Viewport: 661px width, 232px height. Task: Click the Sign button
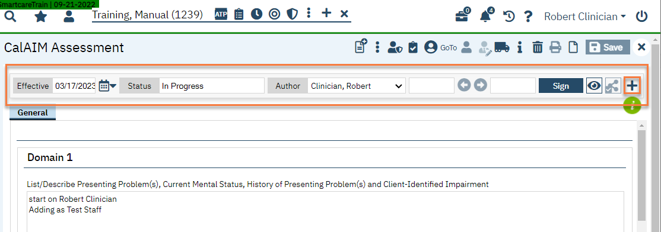(x=561, y=86)
